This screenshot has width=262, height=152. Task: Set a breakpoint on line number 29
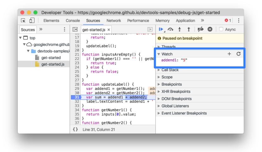77,88
